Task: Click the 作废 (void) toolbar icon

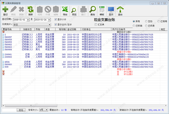Action: [48, 9]
